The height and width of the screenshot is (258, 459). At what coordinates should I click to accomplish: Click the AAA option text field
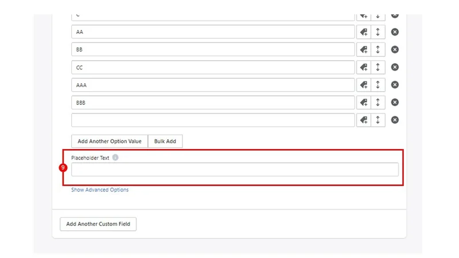[213, 85]
